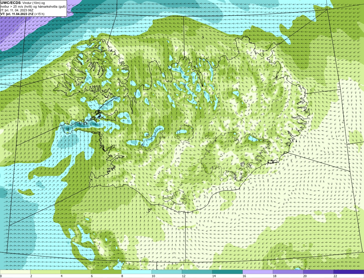Click the 4–6 m/s green legend swatch
The image size is (364, 278).
pos(76,272)
